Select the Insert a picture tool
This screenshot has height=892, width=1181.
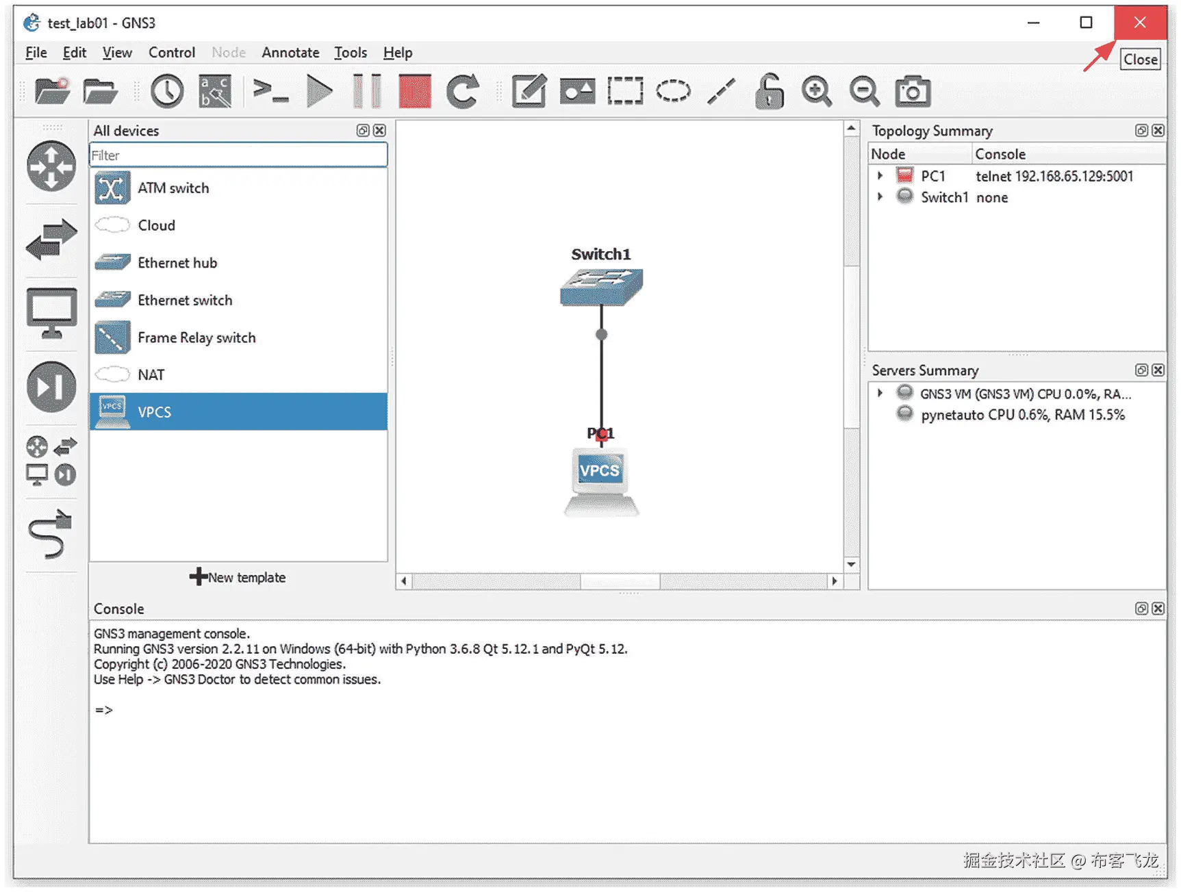(577, 91)
